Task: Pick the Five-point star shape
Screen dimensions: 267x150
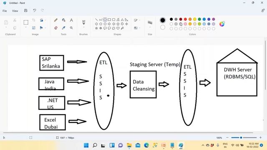Action: click(x=96, y=28)
